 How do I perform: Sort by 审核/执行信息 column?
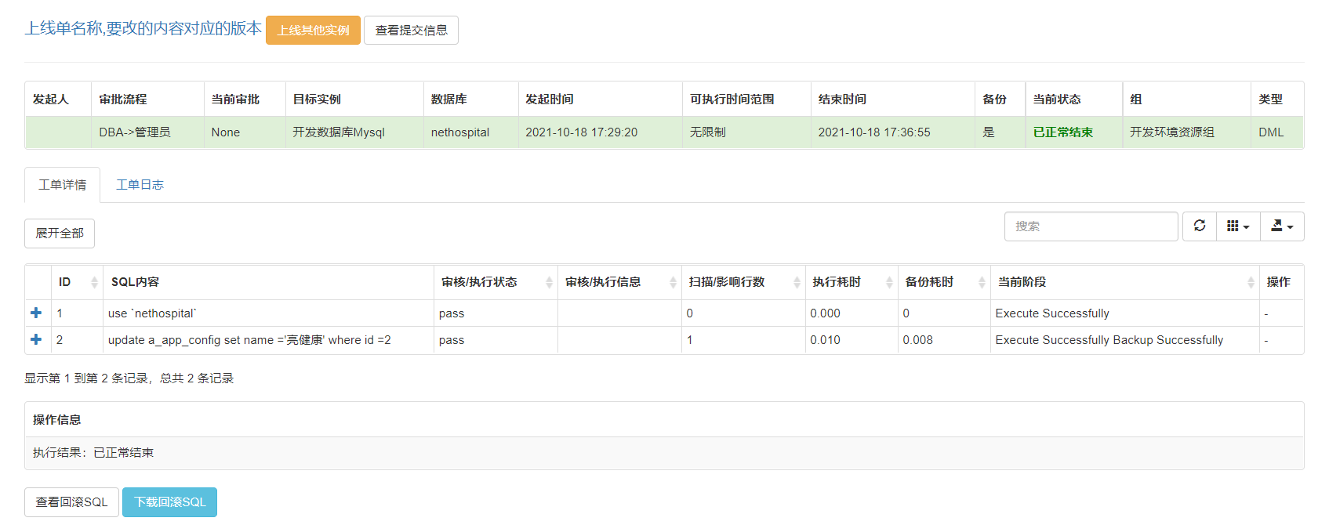point(618,282)
